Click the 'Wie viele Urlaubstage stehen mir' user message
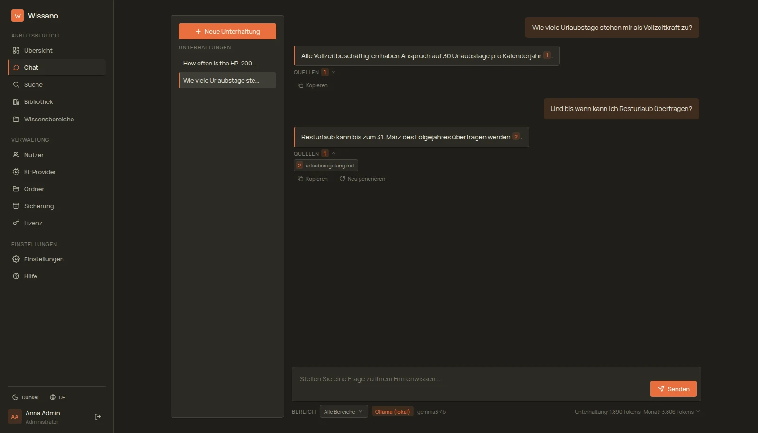 coord(612,28)
